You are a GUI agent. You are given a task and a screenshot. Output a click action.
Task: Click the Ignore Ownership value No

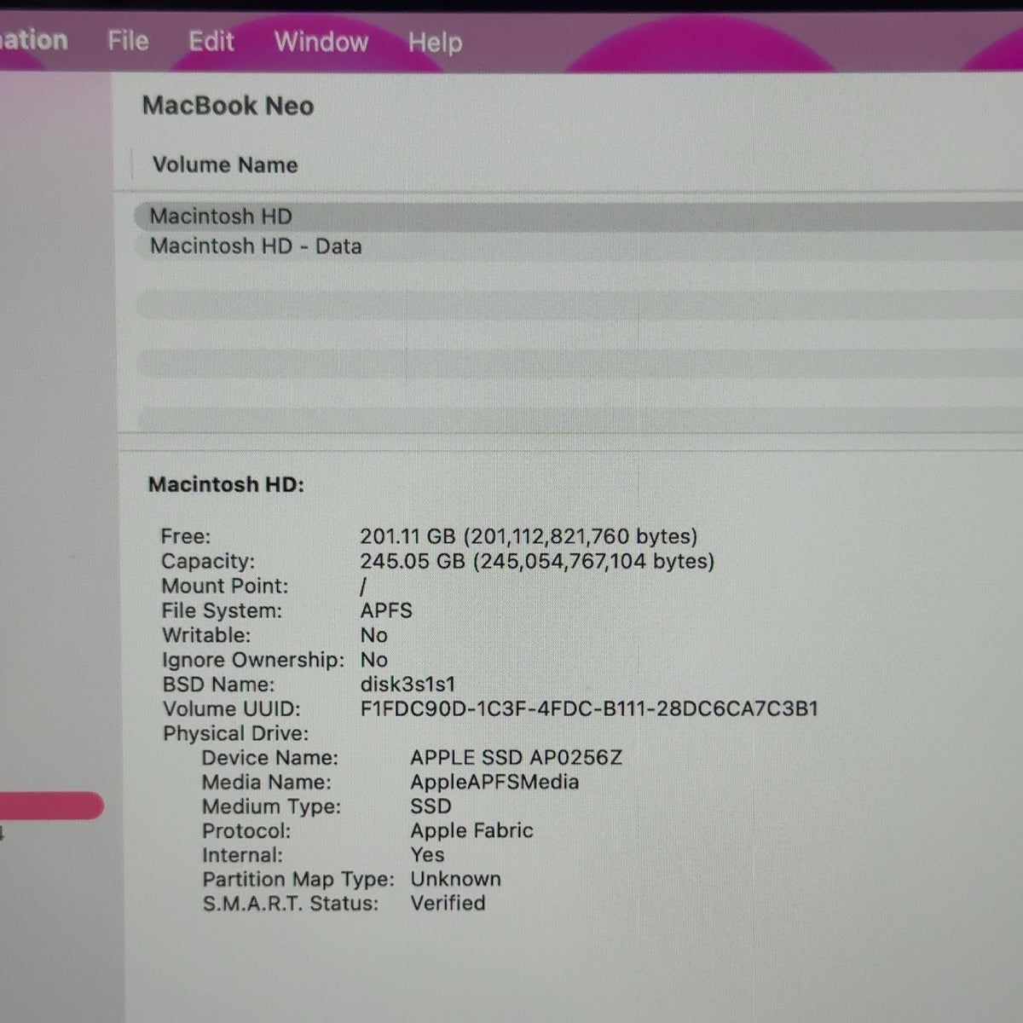373,660
